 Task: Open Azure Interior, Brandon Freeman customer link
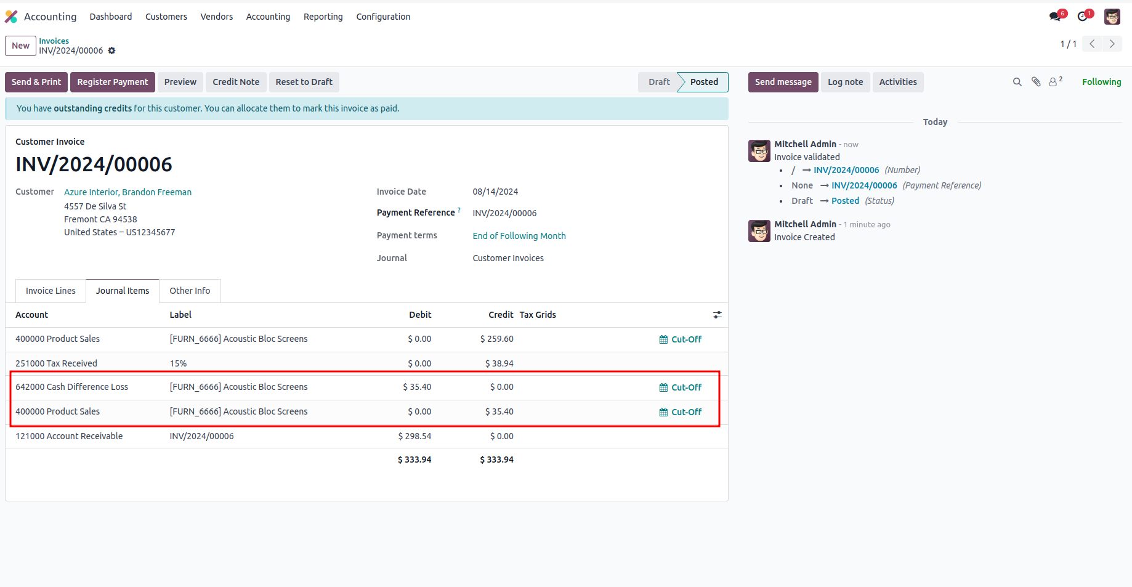point(128,192)
